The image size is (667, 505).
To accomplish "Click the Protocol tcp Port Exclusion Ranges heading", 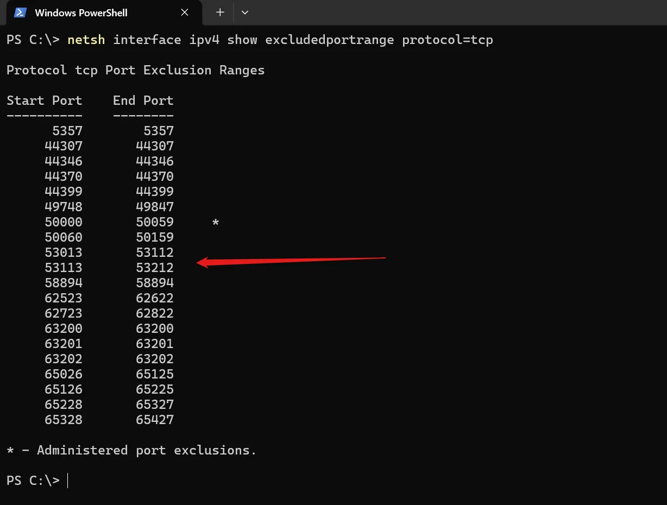I will pos(135,71).
